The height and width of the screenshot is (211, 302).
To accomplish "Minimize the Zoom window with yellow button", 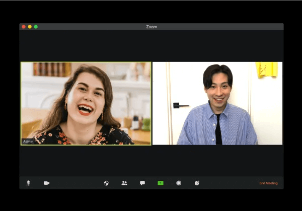I will click(30, 27).
